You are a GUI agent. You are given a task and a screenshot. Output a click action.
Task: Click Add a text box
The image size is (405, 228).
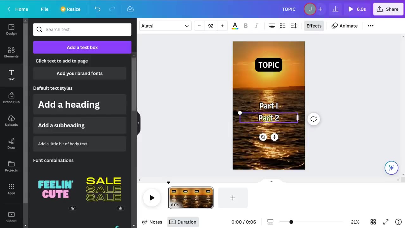82,47
